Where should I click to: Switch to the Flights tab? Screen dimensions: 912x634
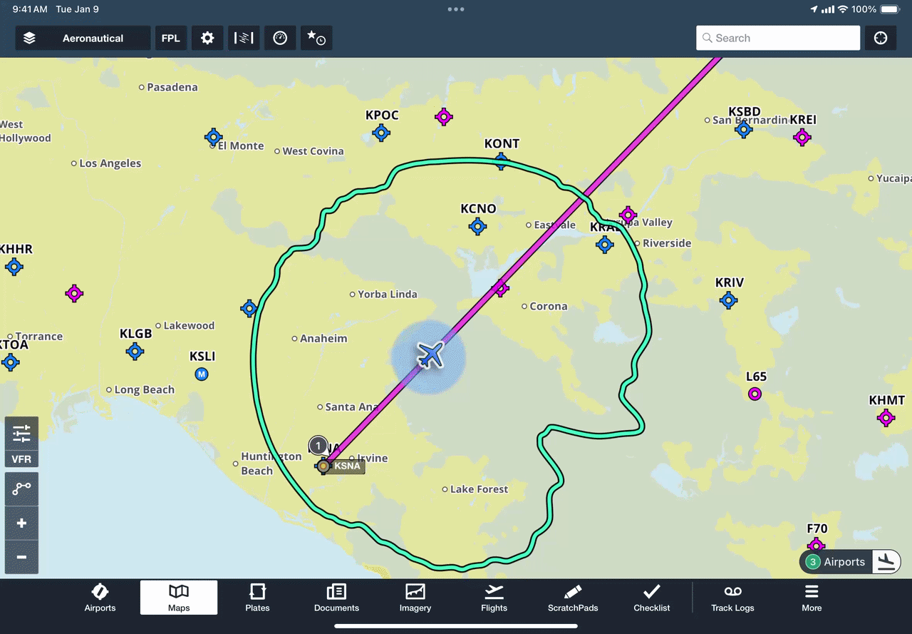[494, 598]
